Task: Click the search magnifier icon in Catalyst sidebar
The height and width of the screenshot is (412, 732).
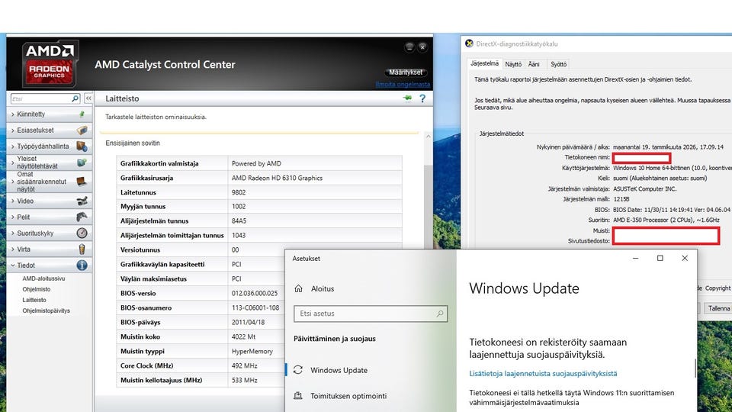Action: point(75,98)
